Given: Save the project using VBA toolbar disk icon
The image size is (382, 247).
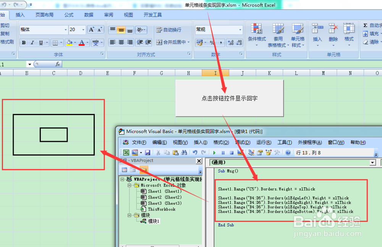Looking at the screenshot, I should pos(147,153).
